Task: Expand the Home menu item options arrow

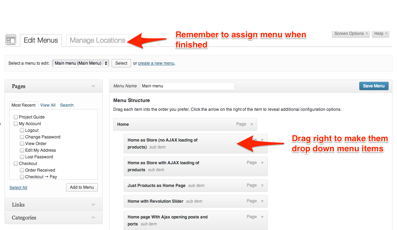Action: tap(252, 124)
